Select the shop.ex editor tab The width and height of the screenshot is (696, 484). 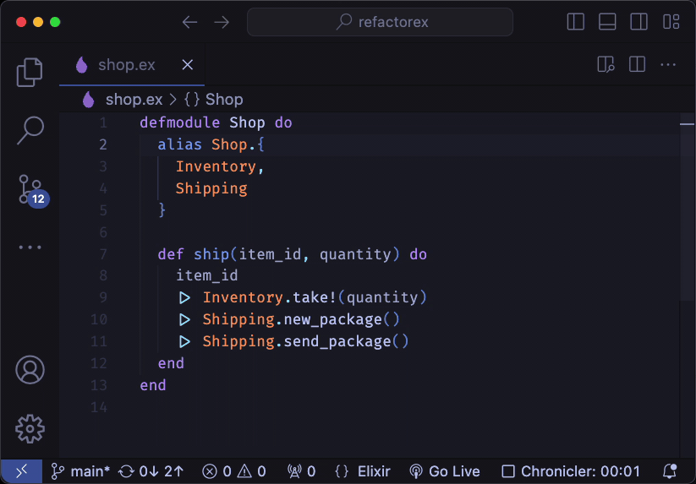[x=126, y=65]
